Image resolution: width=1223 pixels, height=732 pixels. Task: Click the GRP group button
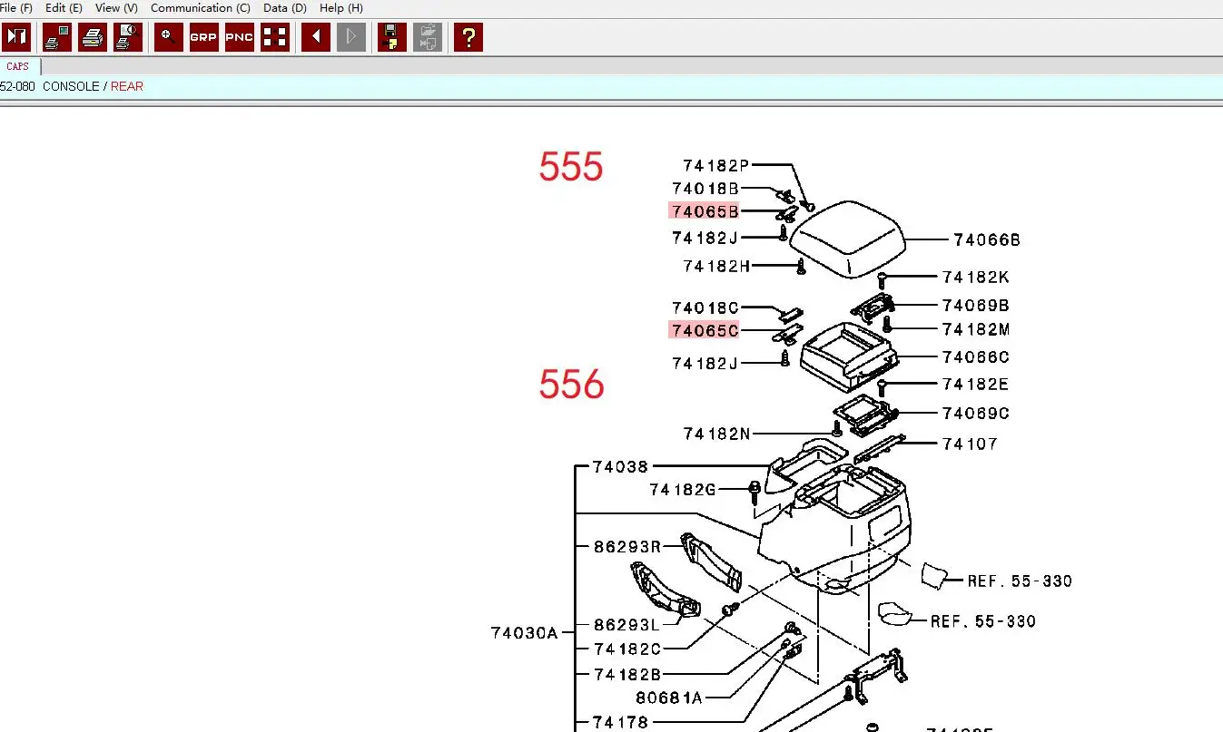pos(204,37)
